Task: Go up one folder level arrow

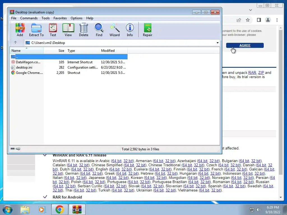Action: (x=15, y=43)
